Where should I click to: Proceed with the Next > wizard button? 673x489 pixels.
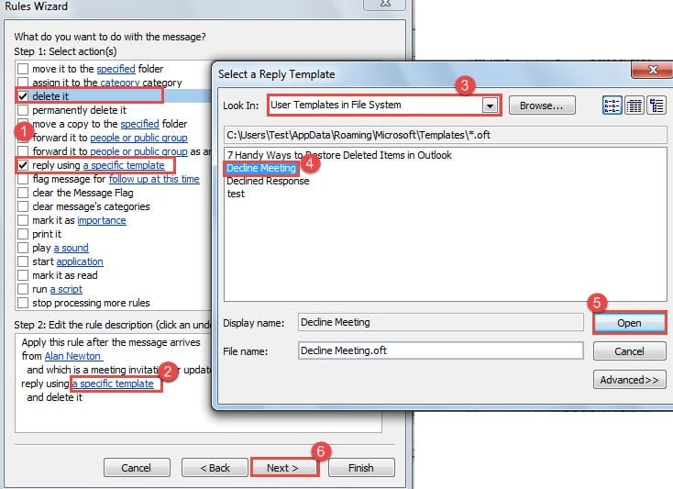tap(284, 467)
